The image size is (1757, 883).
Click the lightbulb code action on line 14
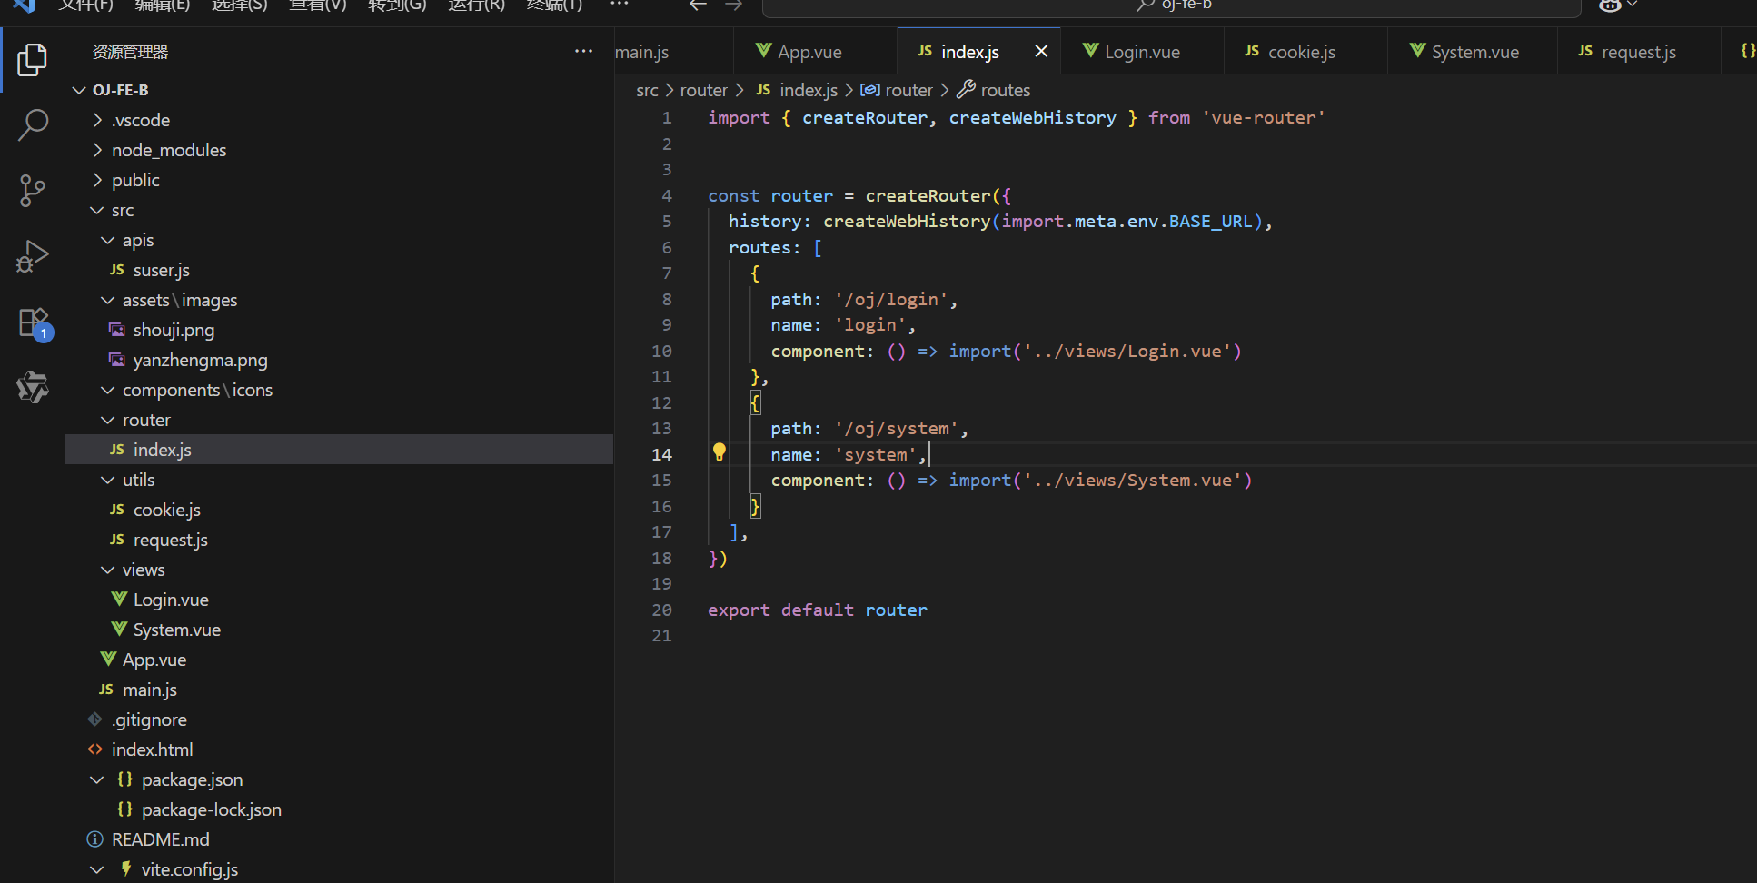click(x=720, y=452)
